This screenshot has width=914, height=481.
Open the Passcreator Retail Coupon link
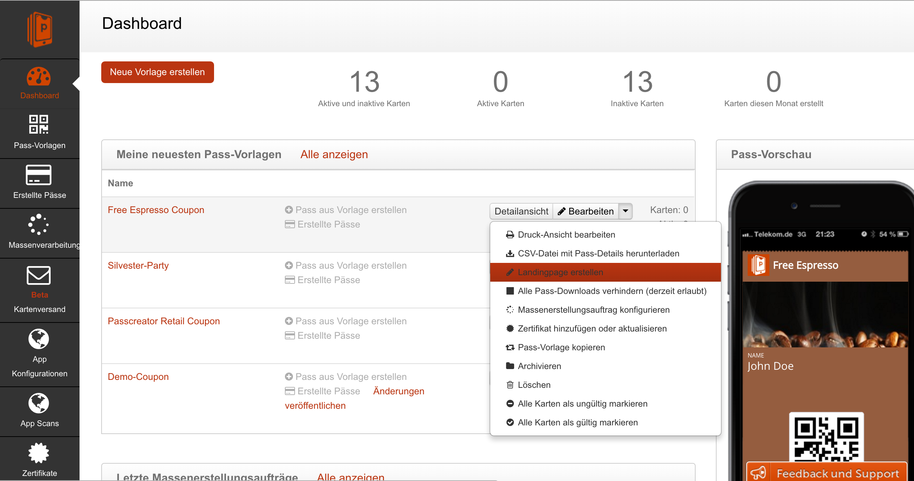point(164,321)
